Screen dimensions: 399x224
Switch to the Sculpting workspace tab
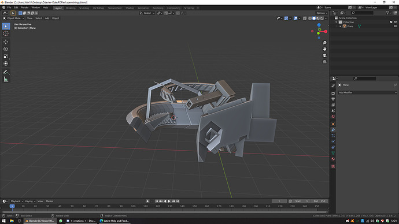click(x=84, y=8)
